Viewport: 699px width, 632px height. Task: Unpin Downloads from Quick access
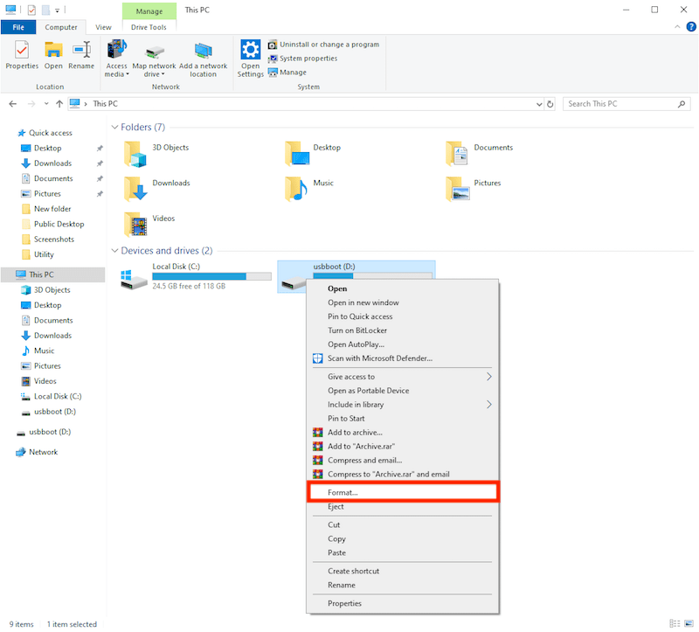[x=99, y=163]
